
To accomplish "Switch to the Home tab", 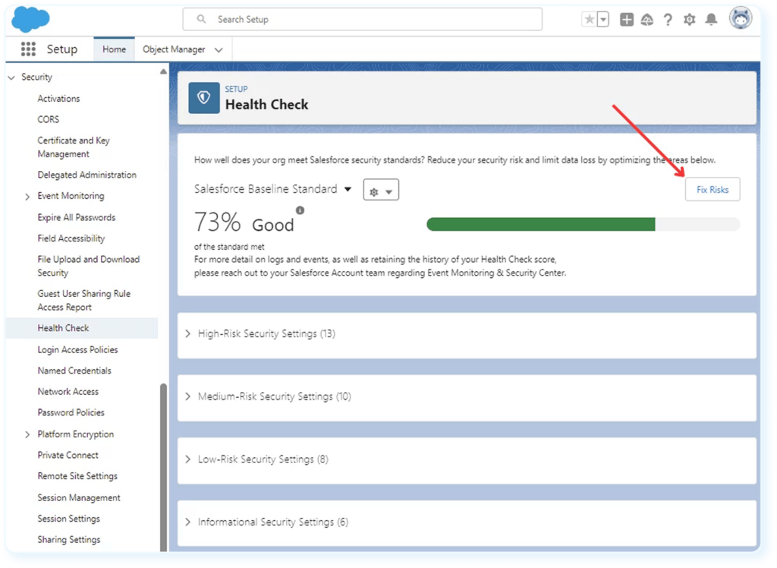I will click(x=114, y=49).
